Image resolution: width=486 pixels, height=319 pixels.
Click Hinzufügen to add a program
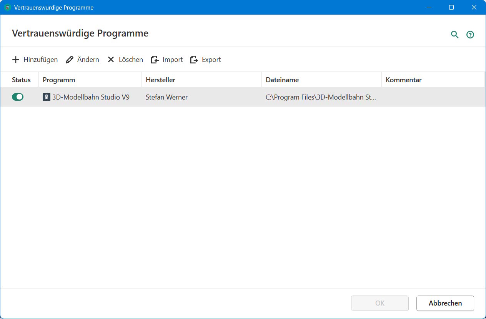tap(35, 60)
